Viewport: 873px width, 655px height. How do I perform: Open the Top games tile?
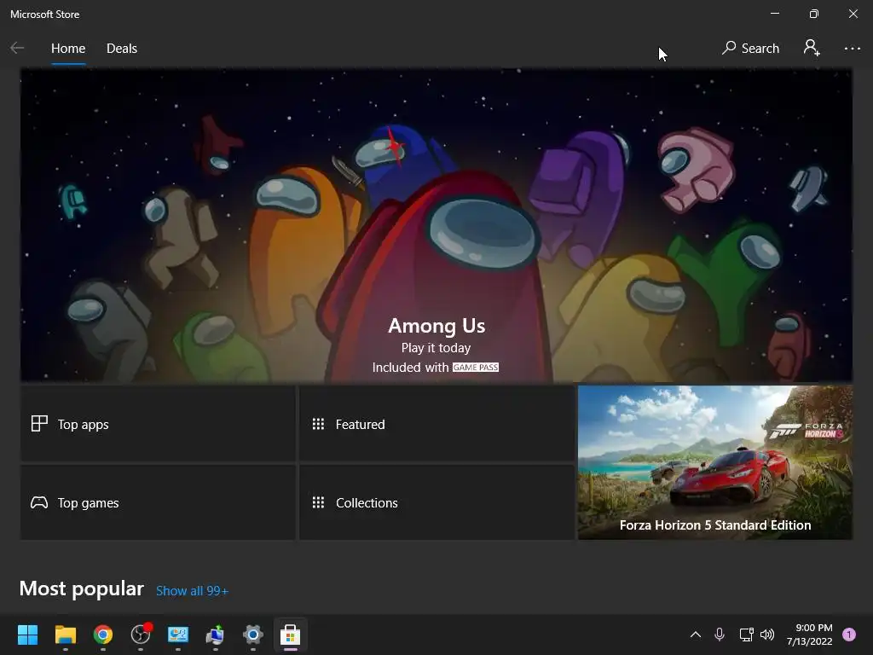(x=158, y=502)
